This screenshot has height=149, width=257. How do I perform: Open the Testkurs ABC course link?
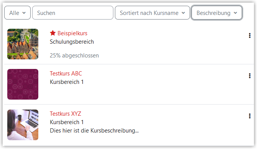click(x=66, y=74)
